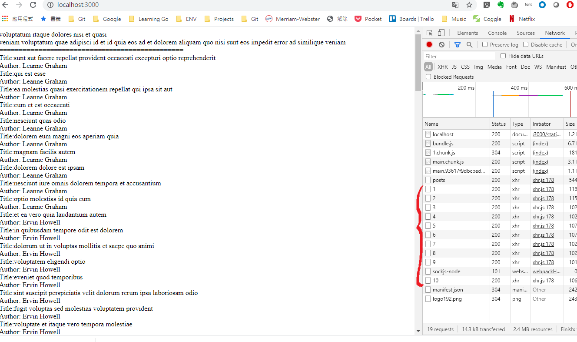
Task: Open the Evernote extension
Action: (501, 5)
